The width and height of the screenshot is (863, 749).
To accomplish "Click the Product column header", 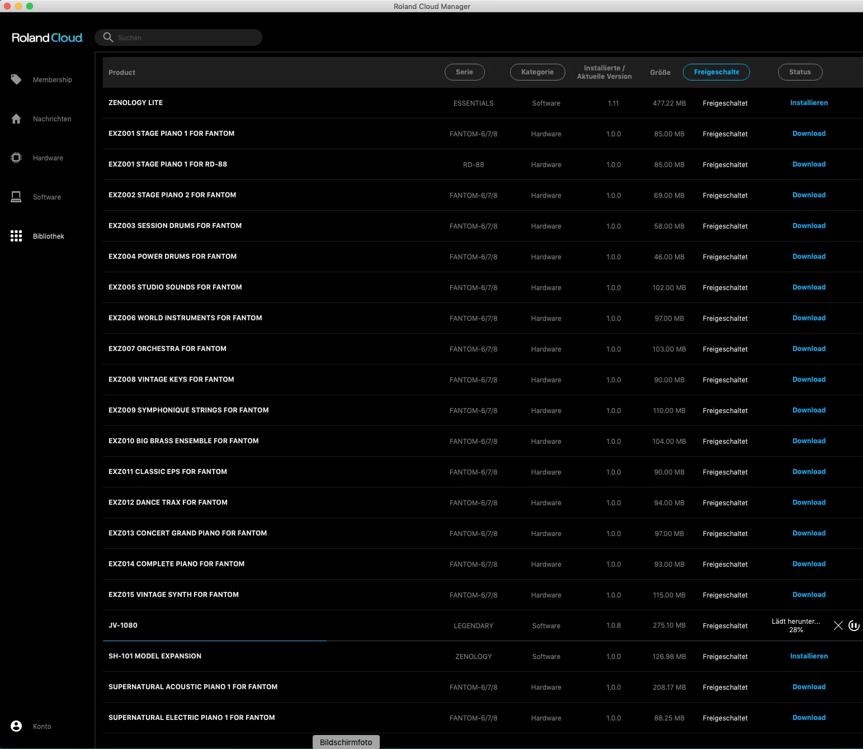I will 122,73.
